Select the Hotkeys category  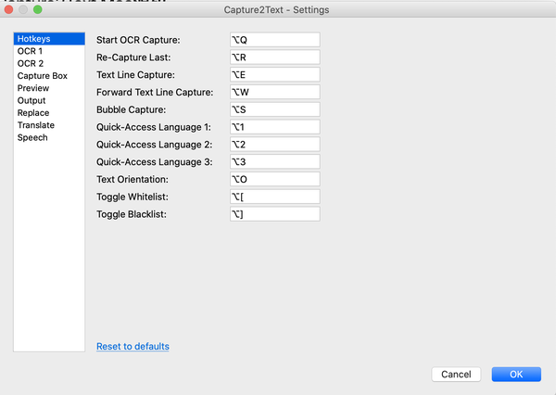pyautogui.click(x=34, y=40)
